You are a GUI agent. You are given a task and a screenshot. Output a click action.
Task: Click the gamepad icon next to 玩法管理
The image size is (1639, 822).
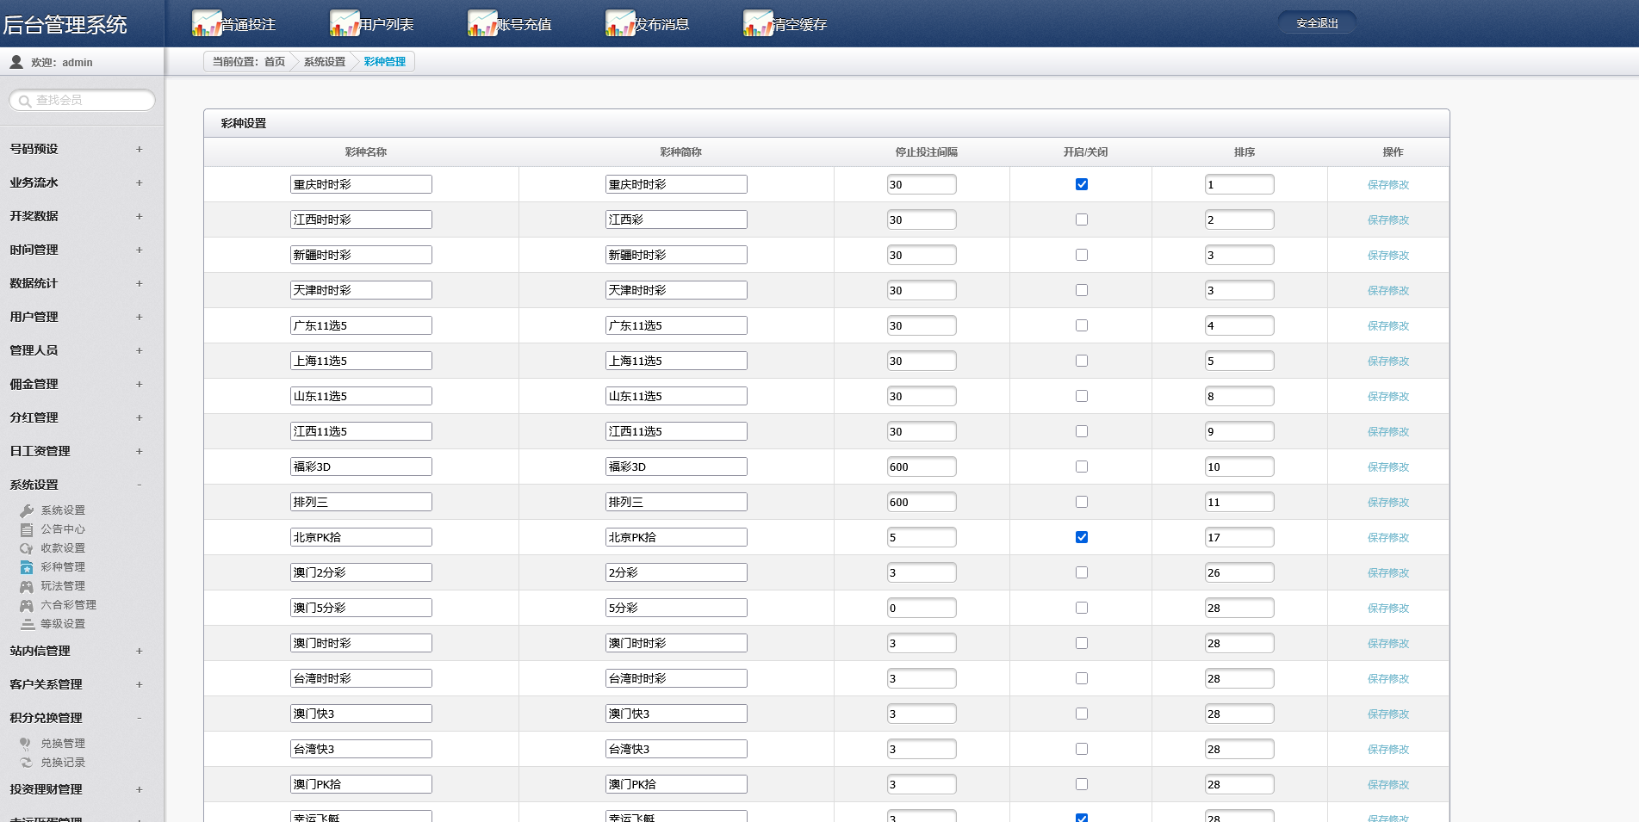coord(27,586)
